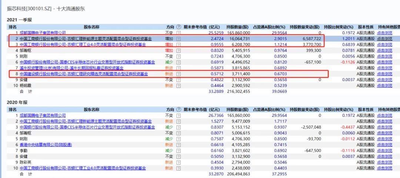Click the question-mark icon in 香港中央结算 row
This screenshot has width=400, height=178.
(179, 145)
